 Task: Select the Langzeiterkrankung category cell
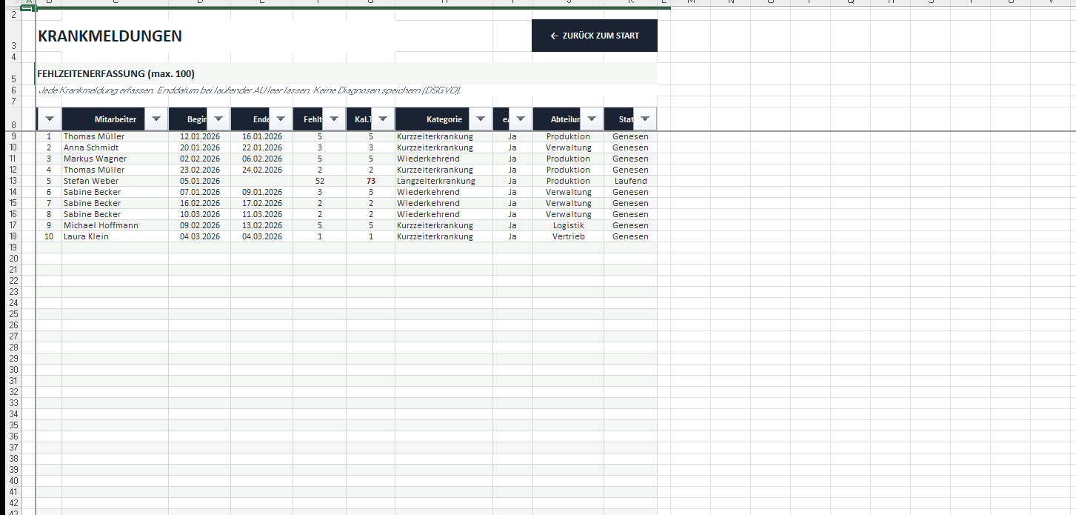tap(443, 181)
